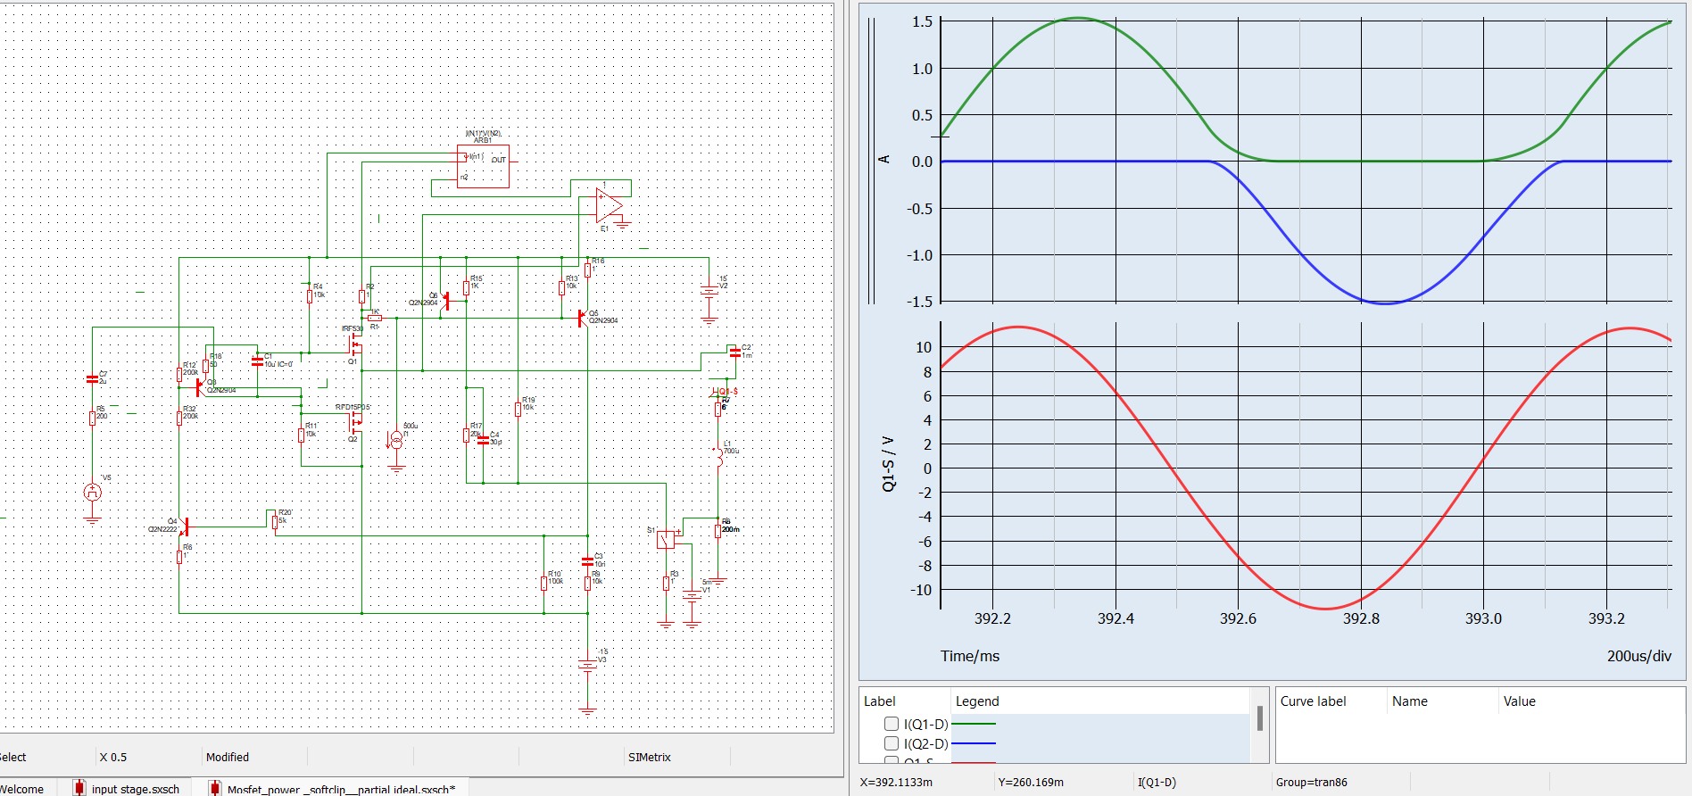Image resolution: width=1692 pixels, height=796 pixels.
Task: Select capacitor C3 10n
Action: pos(587,560)
